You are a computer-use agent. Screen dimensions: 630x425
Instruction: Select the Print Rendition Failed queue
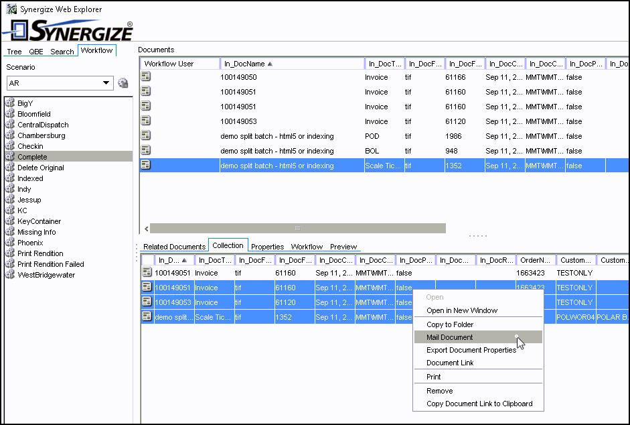(x=51, y=264)
